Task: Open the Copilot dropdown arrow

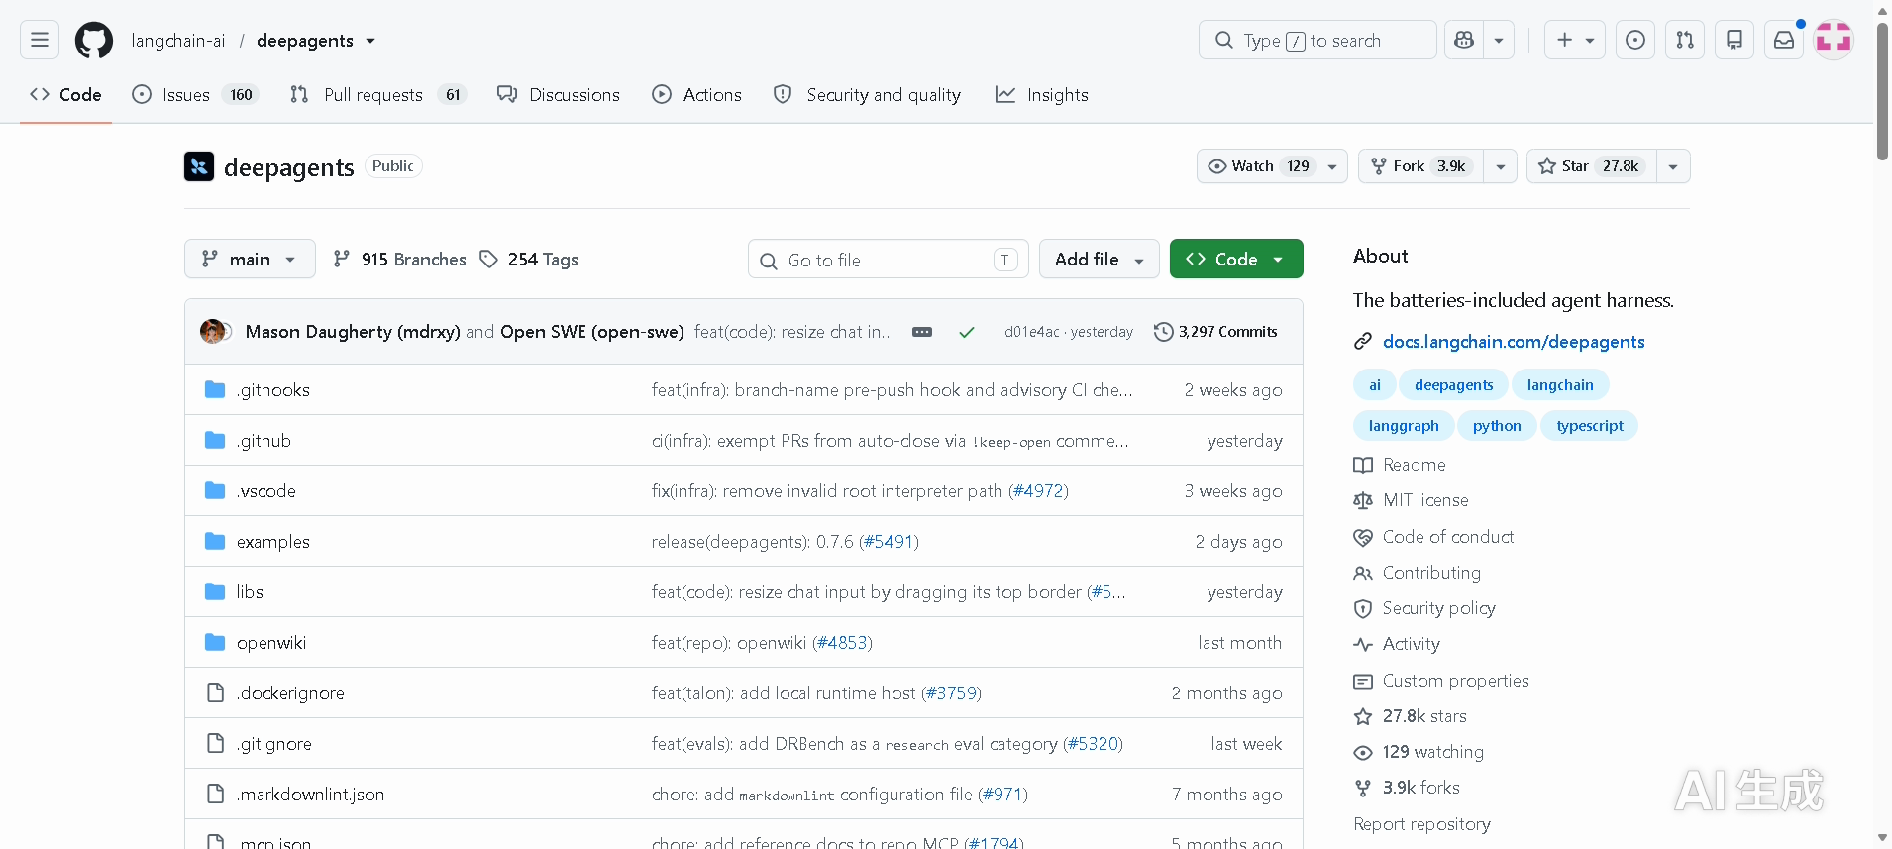Action: point(1499,40)
